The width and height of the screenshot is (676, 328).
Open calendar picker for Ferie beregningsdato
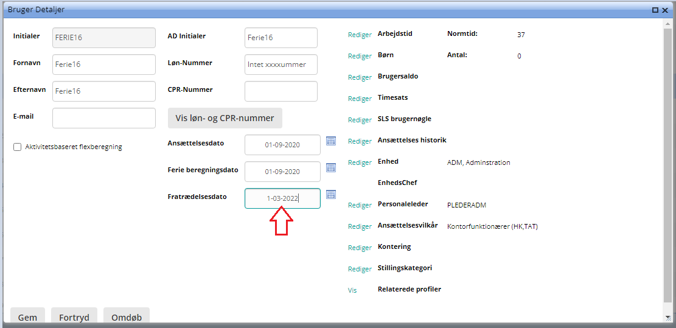[331, 167]
